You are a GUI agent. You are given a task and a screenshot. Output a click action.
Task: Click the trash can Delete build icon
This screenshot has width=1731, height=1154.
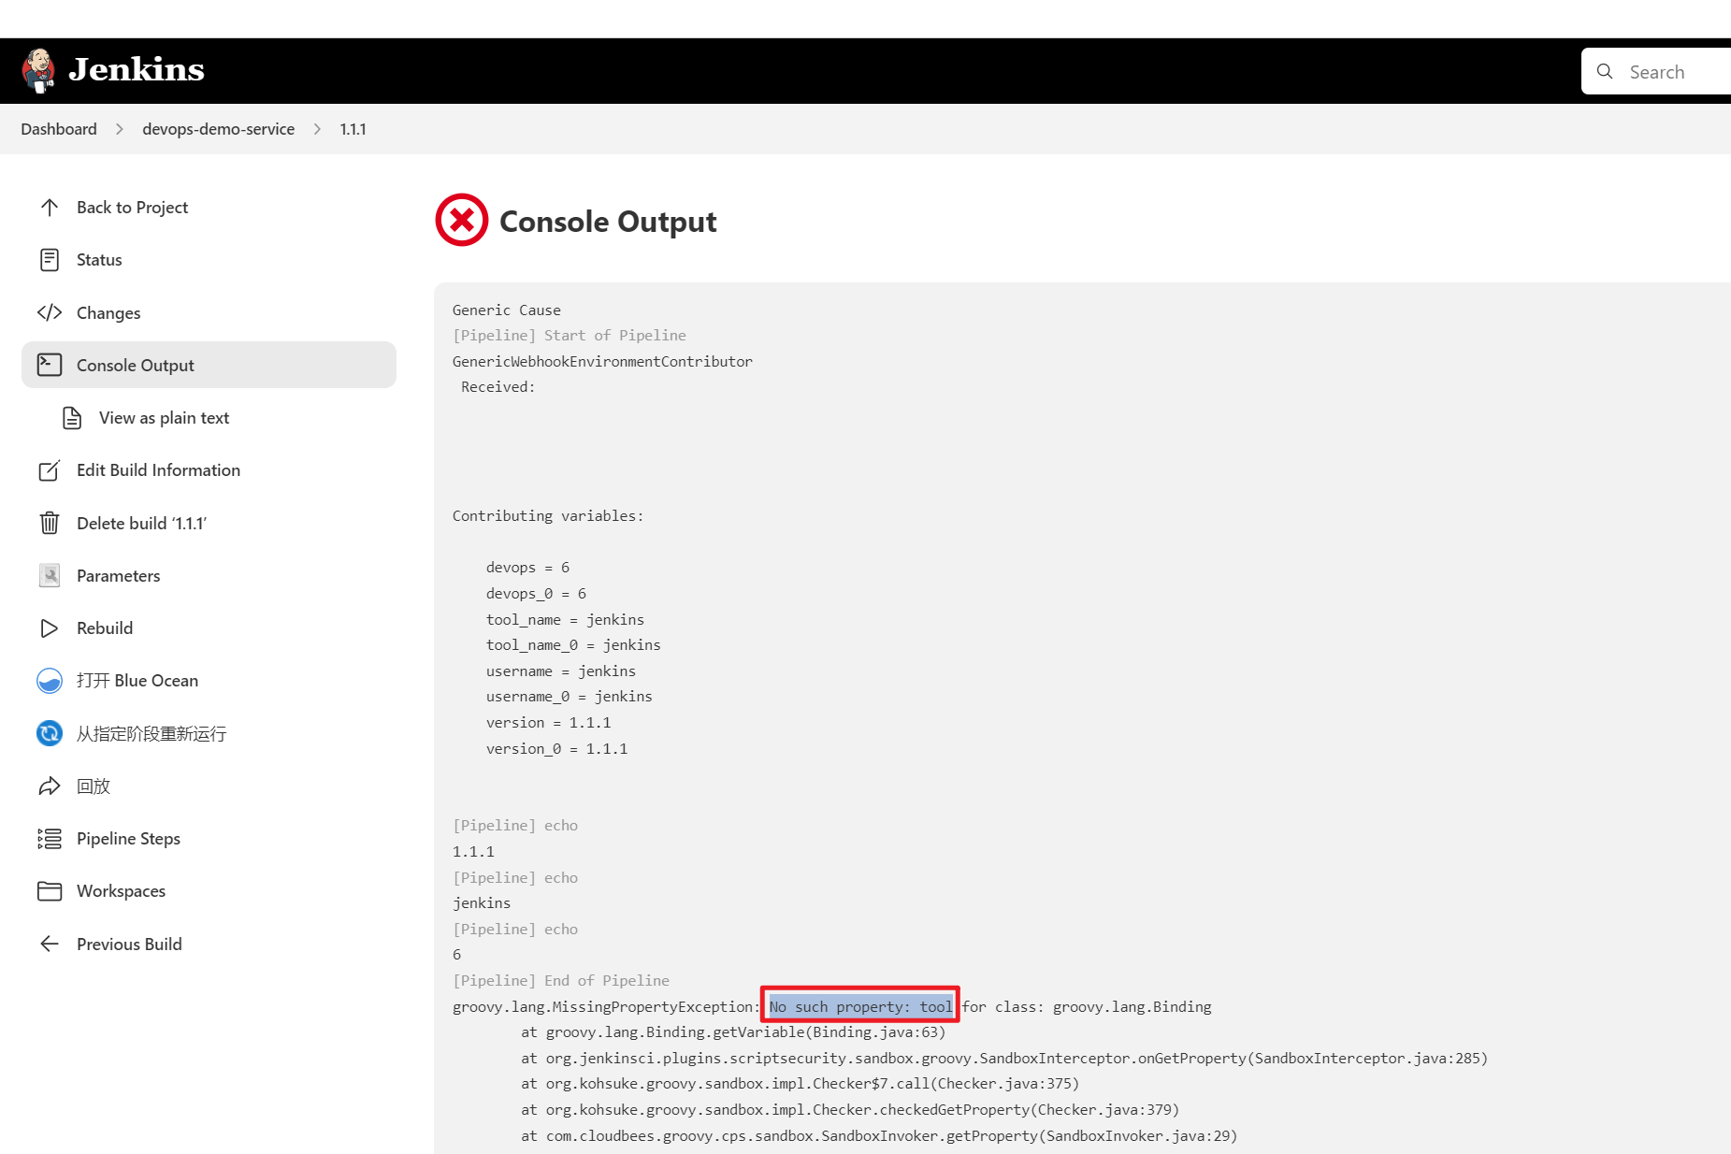pos(50,523)
